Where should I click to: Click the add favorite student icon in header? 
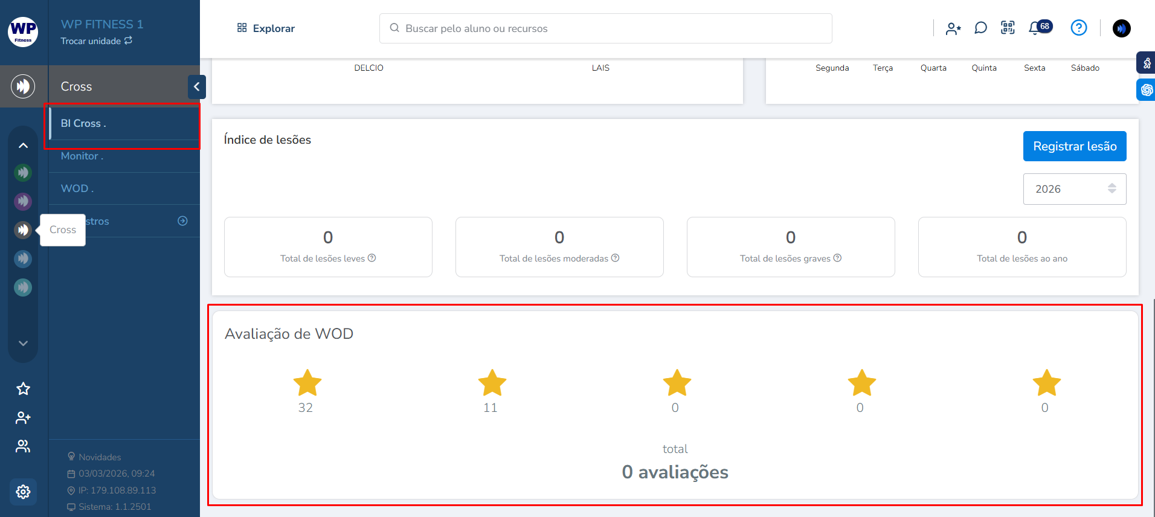[x=953, y=28]
